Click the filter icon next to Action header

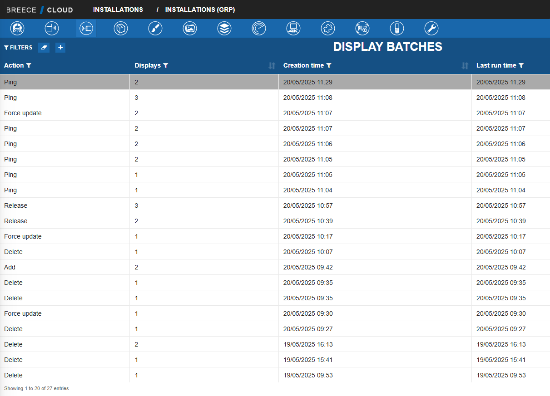(29, 66)
